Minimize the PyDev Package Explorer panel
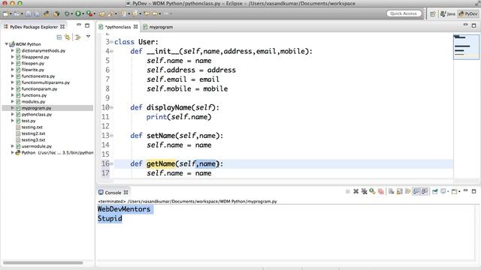Image resolution: width=481 pixels, height=270 pixels. 79,25
